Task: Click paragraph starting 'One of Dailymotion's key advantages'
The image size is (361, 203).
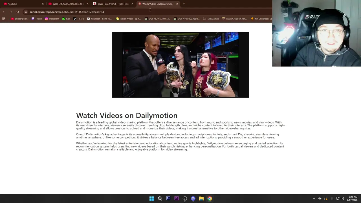Action: [178, 136]
